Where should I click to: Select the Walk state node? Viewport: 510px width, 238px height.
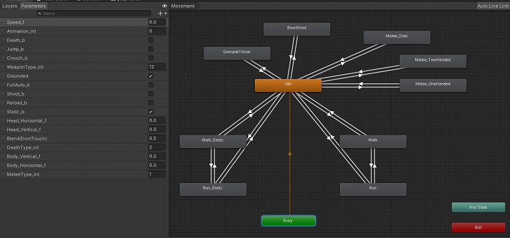click(373, 142)
